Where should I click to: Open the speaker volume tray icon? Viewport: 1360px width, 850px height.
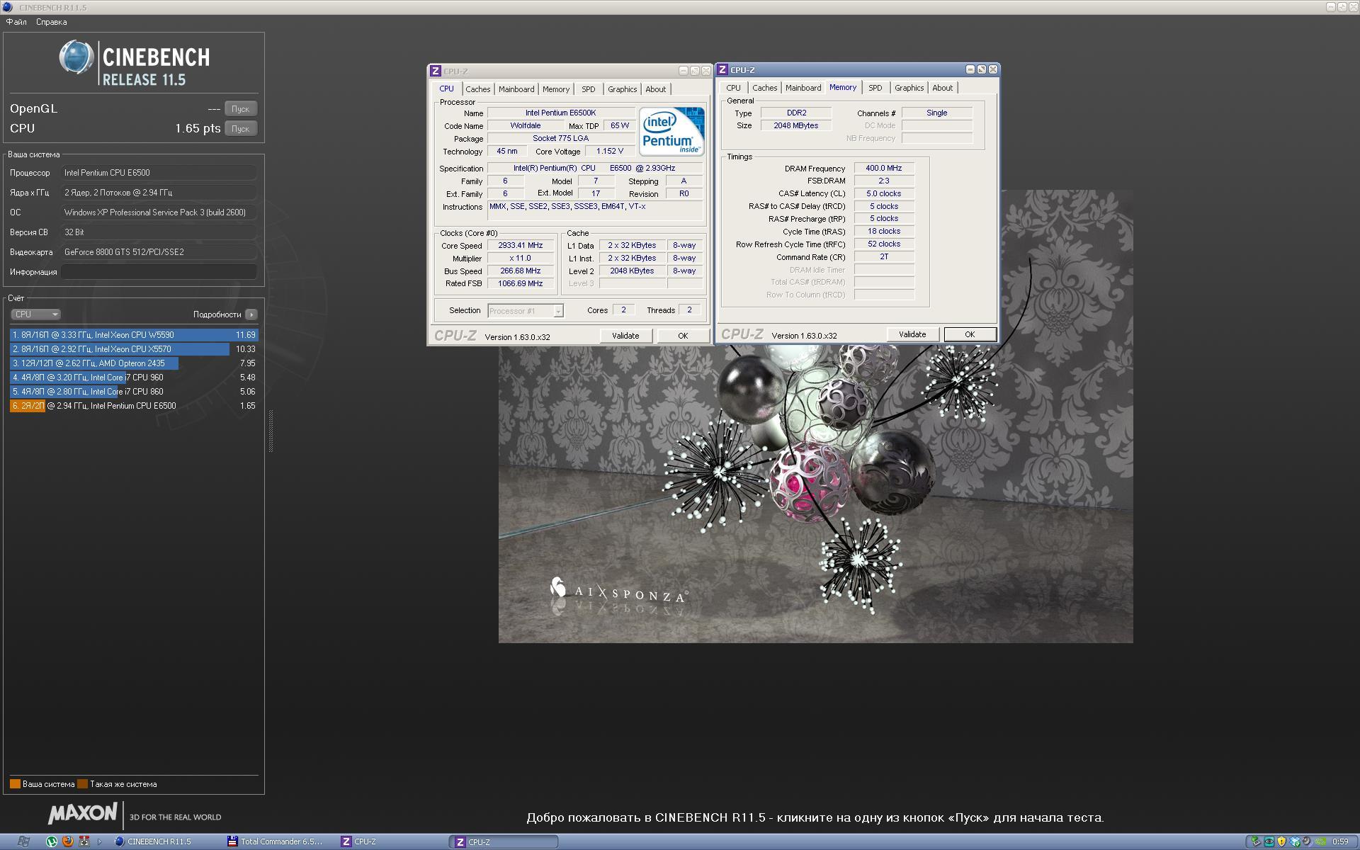tap(1308, 841)
